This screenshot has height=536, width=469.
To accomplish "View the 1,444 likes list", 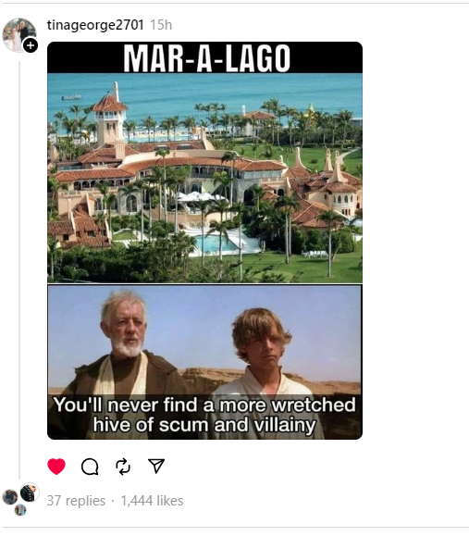I will coord(152,501).
